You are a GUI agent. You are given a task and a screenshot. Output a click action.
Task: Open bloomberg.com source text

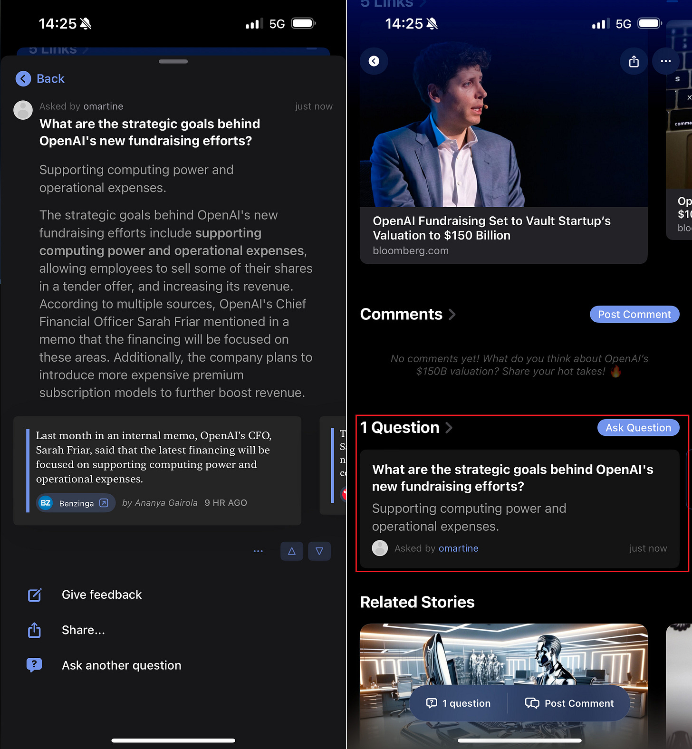pyautogui.click(x=411, y=251)
